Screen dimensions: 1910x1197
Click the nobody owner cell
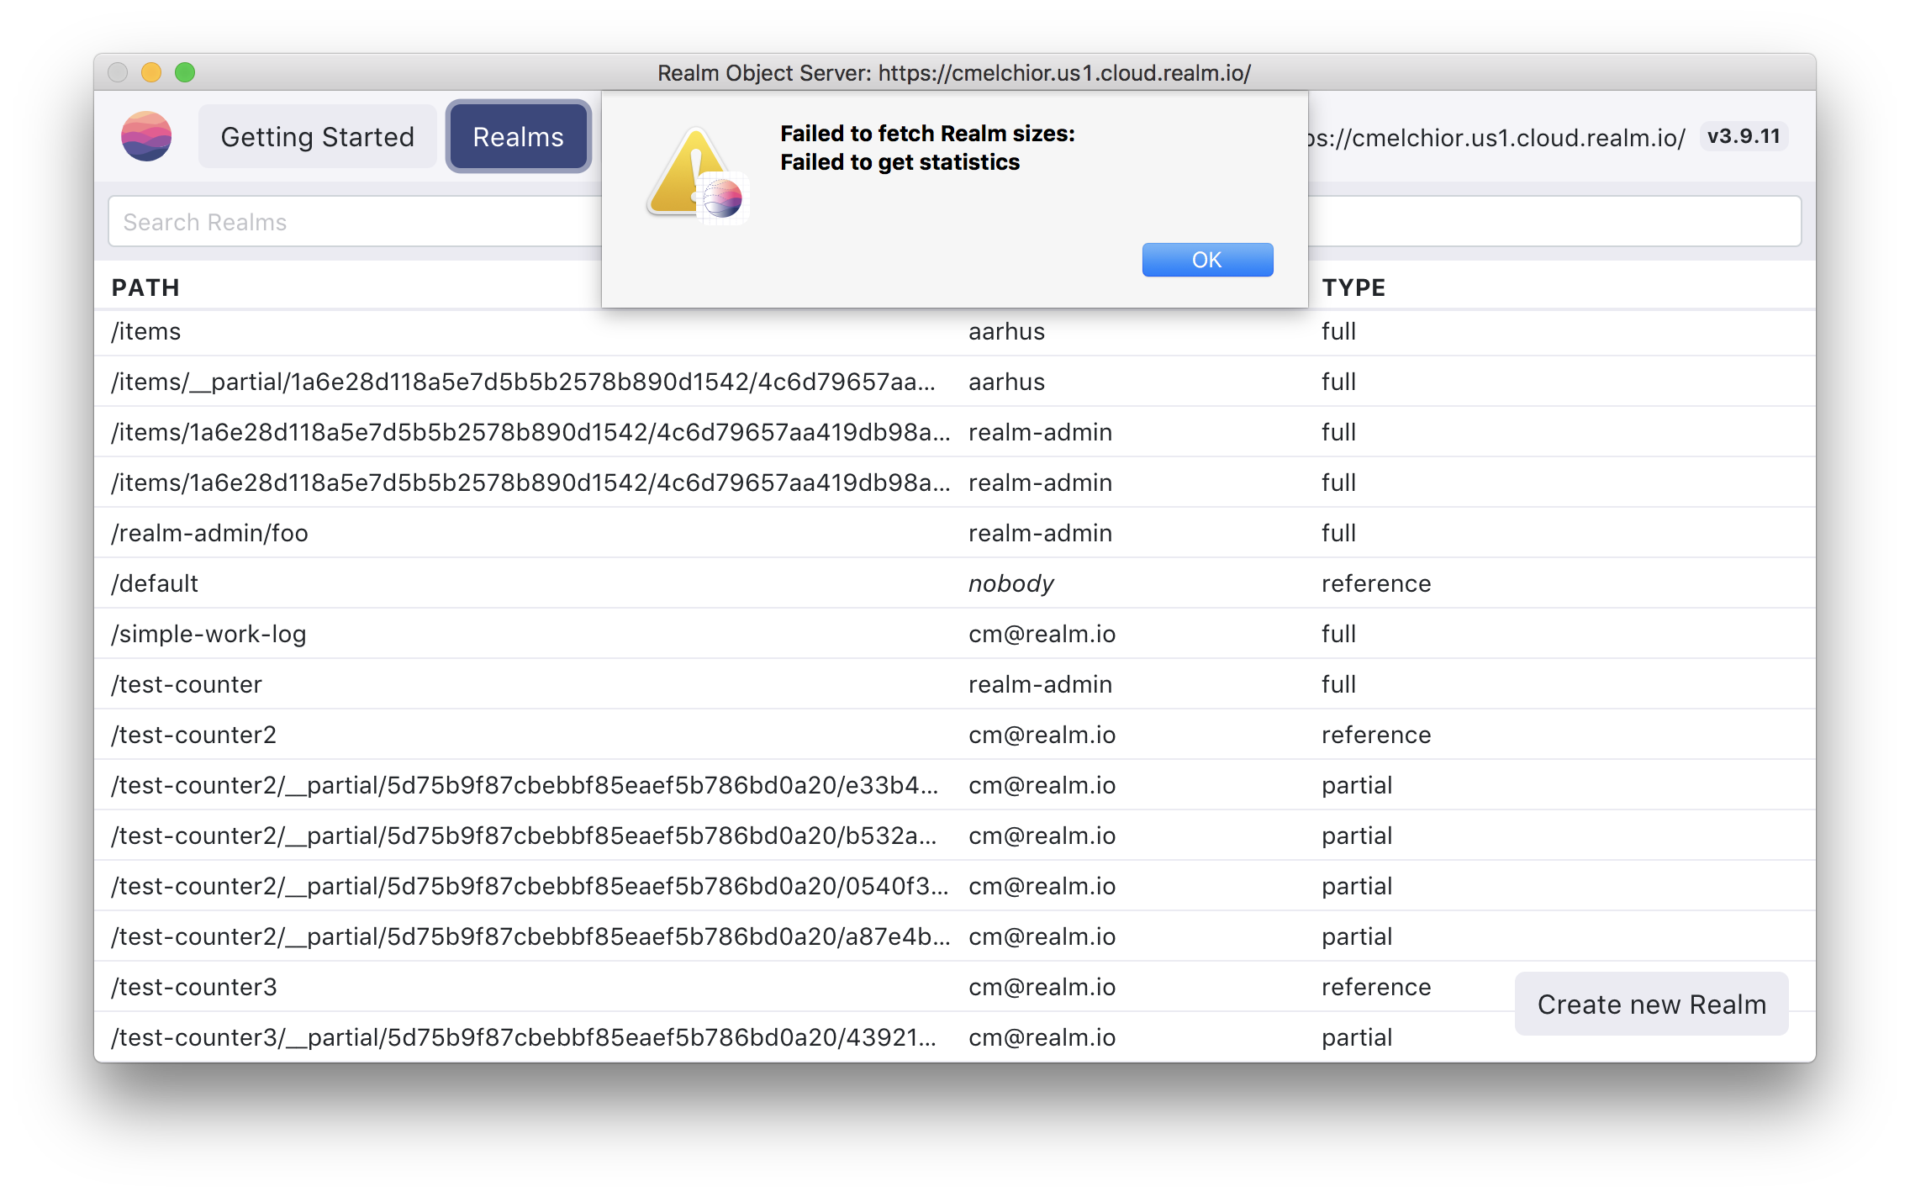(x=1010, y=583)
